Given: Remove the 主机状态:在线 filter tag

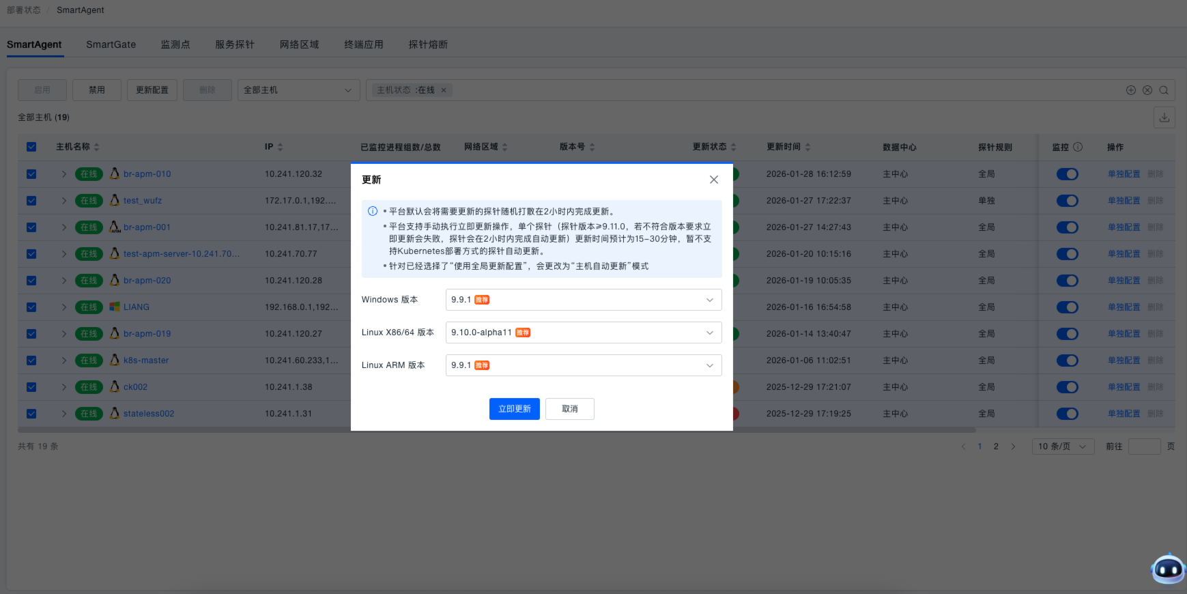Looking at the screenshot, I should 444,90.
